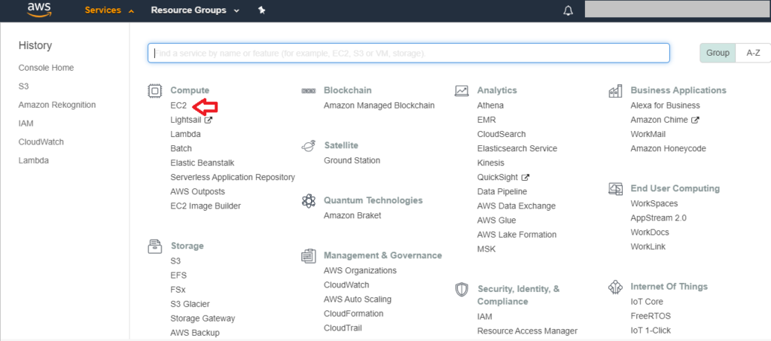The image size is (771, 341).
Task: Expand the Resource Groups dropdown
Action: tap(194, 11)
